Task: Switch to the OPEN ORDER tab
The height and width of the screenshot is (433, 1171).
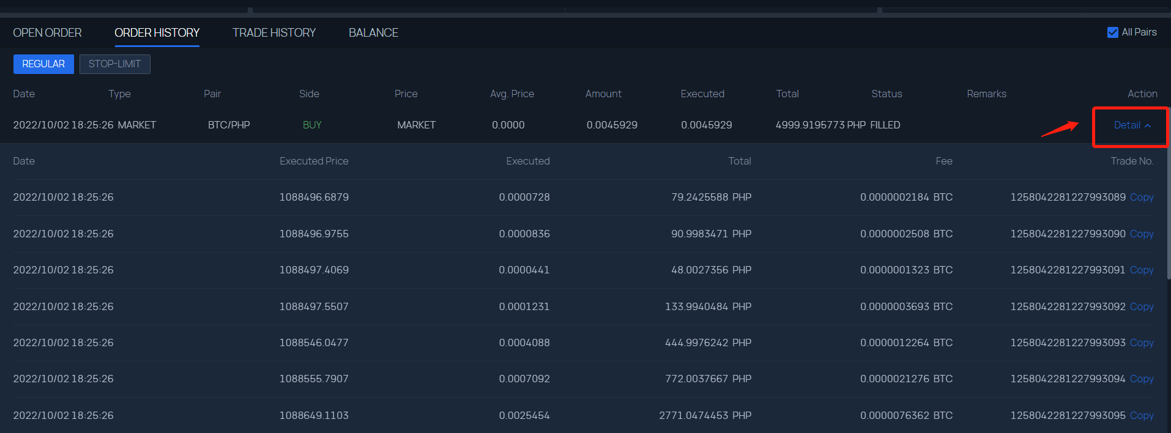Action: click(47, 32)
